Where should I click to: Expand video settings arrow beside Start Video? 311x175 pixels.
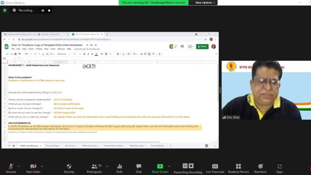[42, 166]
